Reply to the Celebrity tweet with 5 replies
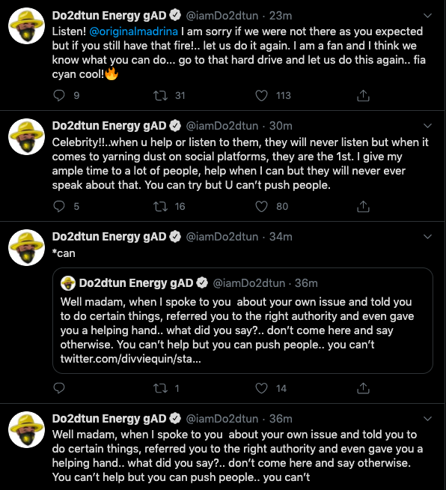The height and width of the screenshot is (490, 446). pos(59,206)
